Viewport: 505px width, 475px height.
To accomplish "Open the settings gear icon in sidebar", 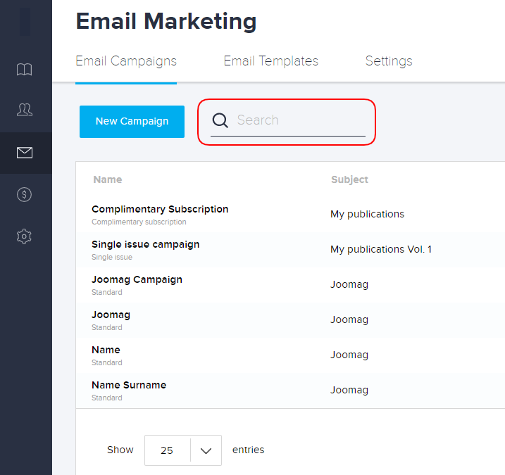I will (25, 236).
